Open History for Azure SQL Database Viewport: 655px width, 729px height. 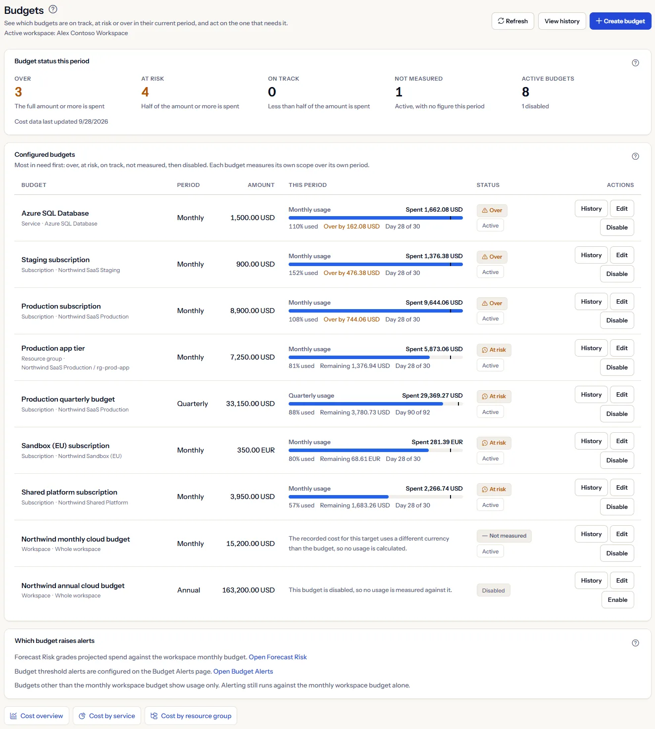(x=591, y=209)
